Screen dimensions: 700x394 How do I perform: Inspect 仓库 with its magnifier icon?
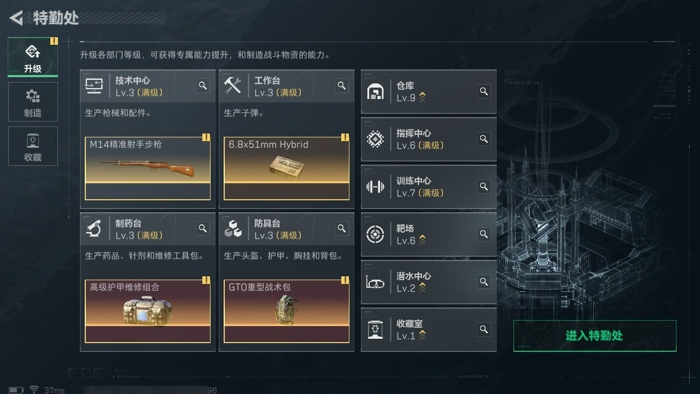pos(484,91)
